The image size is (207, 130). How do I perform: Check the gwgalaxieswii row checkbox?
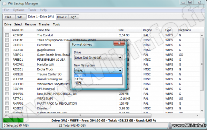click(7, 50)
